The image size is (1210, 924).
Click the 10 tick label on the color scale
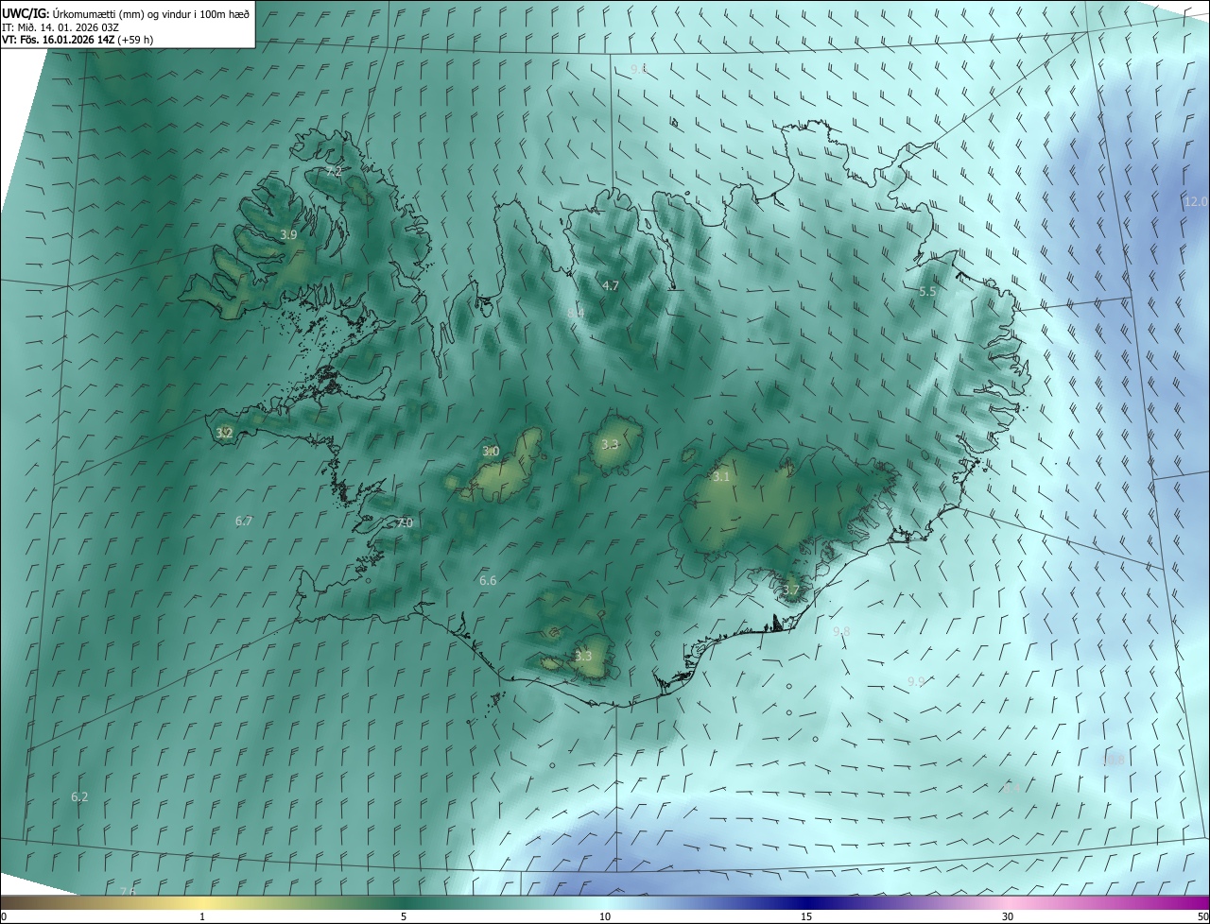pos(605,916)
